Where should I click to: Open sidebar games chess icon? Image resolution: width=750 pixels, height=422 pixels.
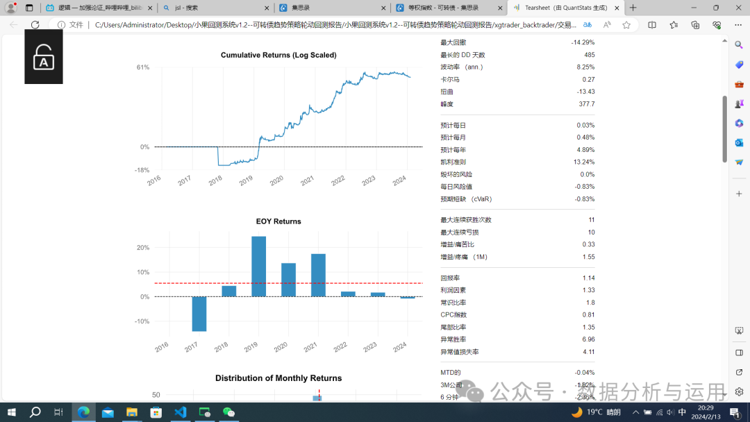tap(739, 103)
